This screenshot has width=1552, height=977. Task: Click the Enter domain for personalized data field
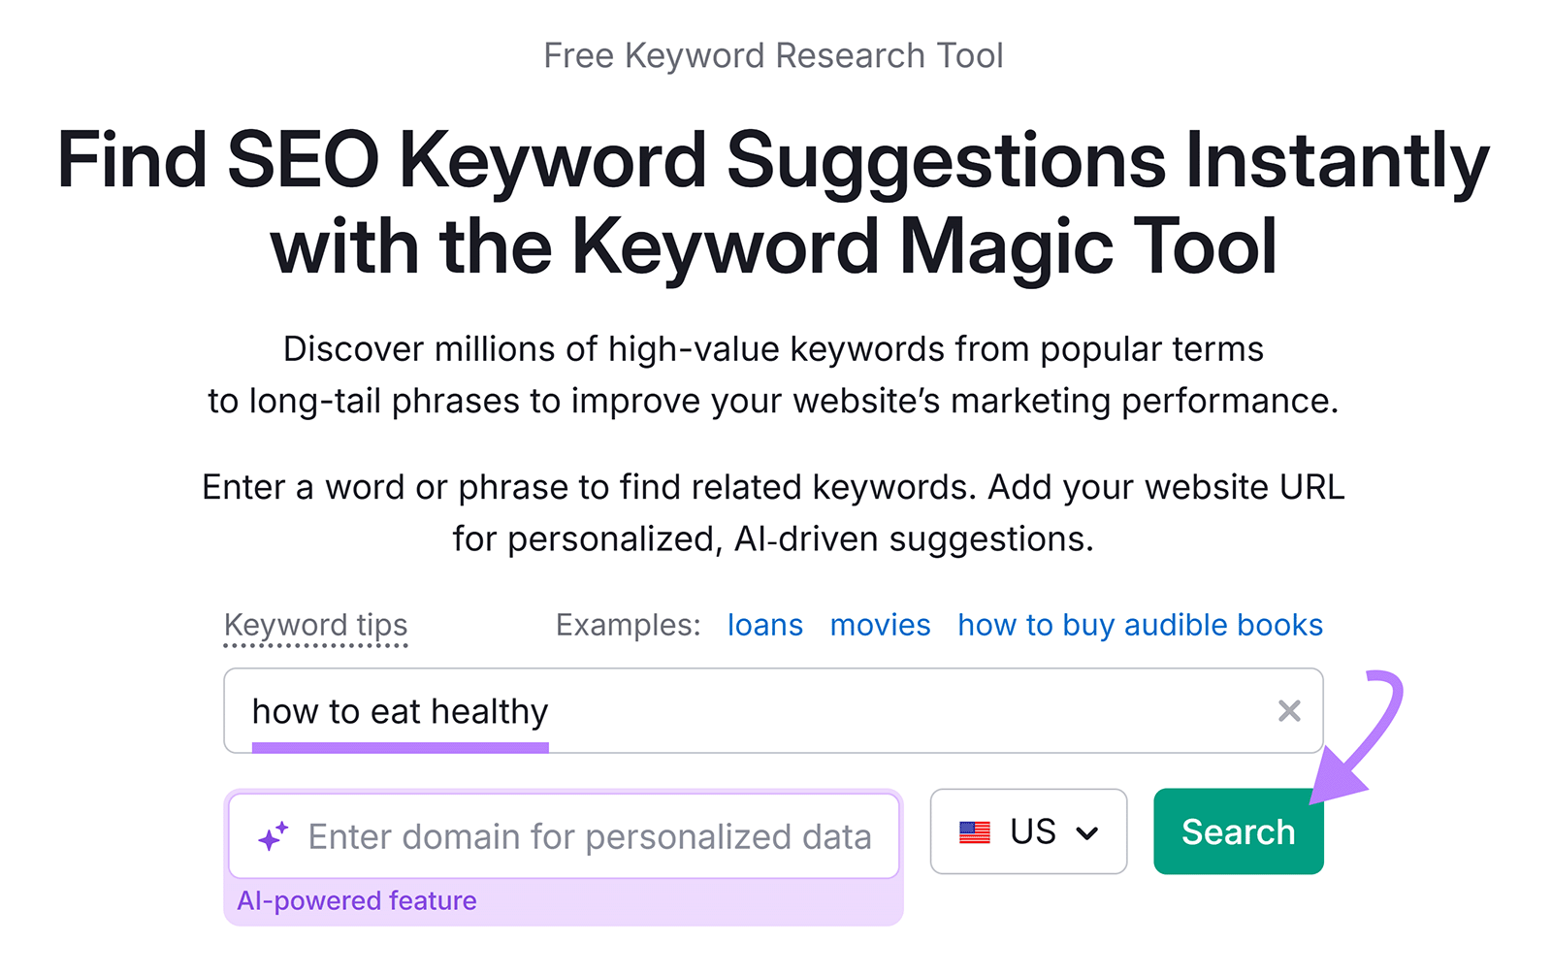[x=563, y=834]
